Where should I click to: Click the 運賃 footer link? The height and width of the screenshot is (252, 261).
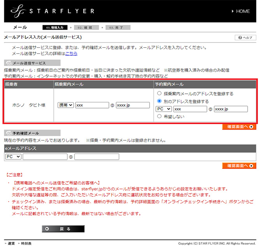coord(11,243)
